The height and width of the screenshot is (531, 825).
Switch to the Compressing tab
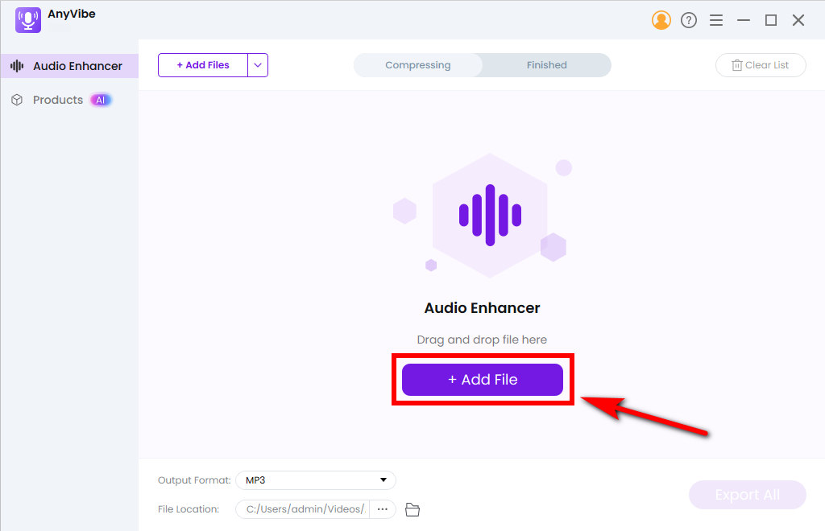418,65
